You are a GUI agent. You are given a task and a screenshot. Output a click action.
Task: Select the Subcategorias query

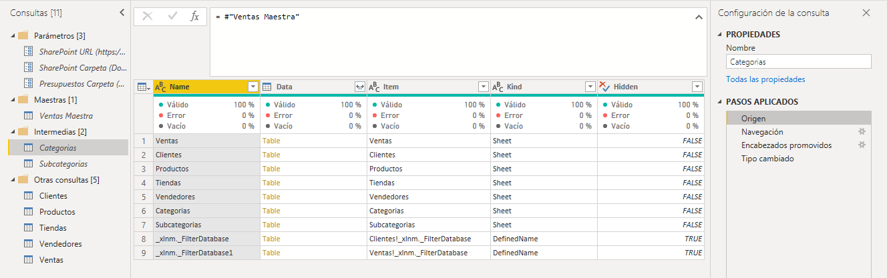[x=63, y=164]
